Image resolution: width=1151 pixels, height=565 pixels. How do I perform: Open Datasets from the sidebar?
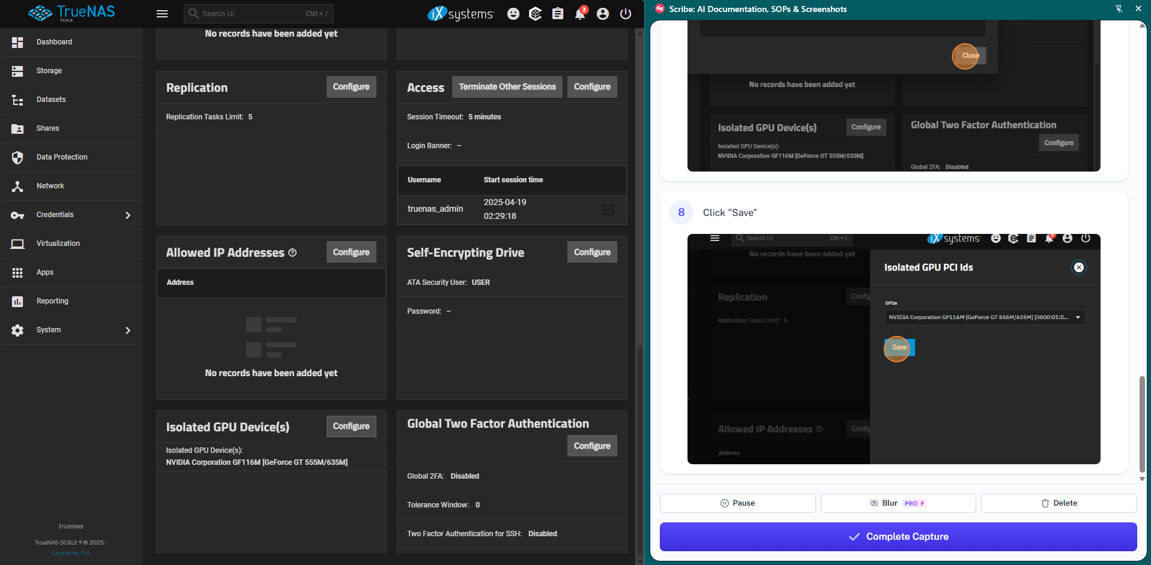[51, 100]
